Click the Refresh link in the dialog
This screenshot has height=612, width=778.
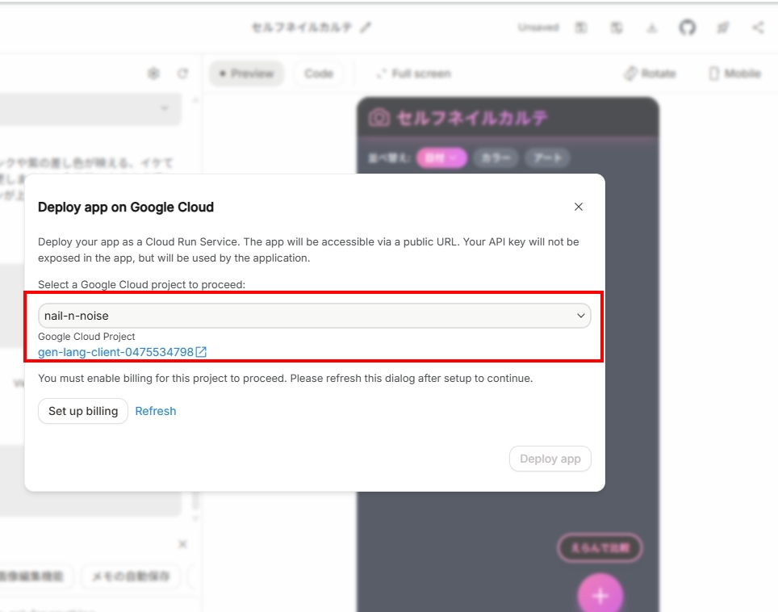[155, 411]
